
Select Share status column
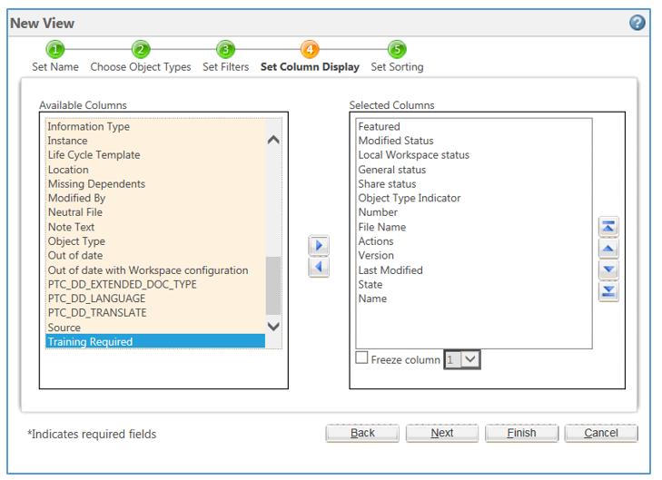(x=474, y=184)
